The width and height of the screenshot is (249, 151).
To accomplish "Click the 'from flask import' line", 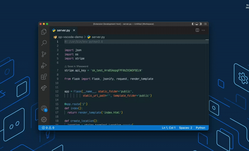I will pos(109,79).
